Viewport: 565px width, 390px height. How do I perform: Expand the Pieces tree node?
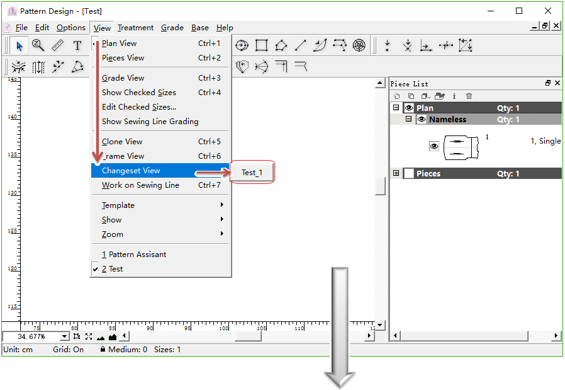pos(396,173)
